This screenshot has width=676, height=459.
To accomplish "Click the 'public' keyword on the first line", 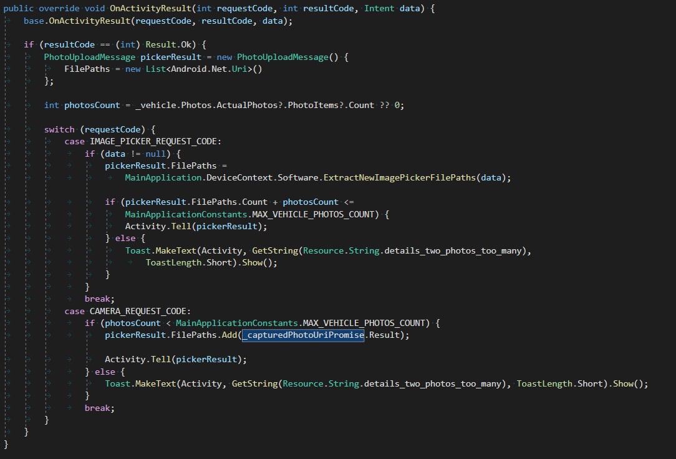I will (18, 9).
